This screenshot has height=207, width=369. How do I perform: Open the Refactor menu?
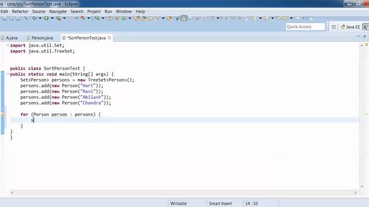[20, 11]
